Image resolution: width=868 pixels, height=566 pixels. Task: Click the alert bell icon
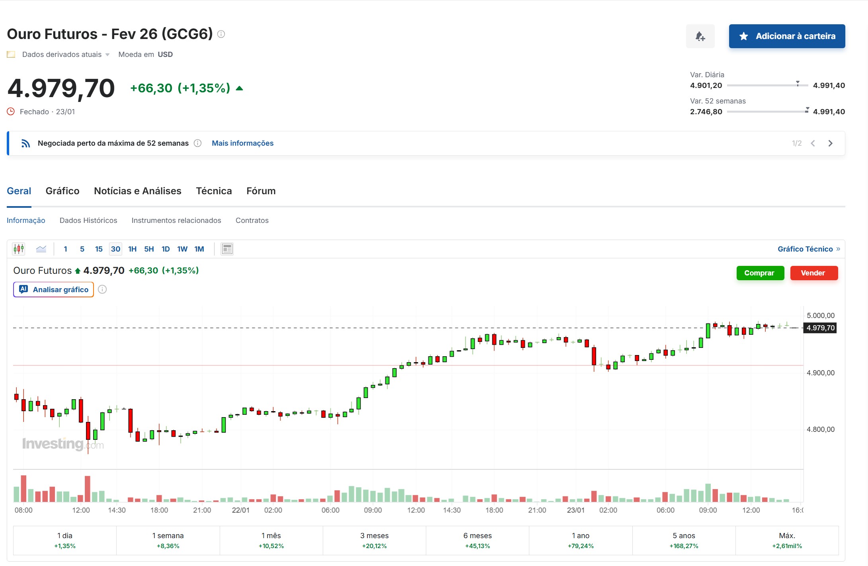click(700, 36)
